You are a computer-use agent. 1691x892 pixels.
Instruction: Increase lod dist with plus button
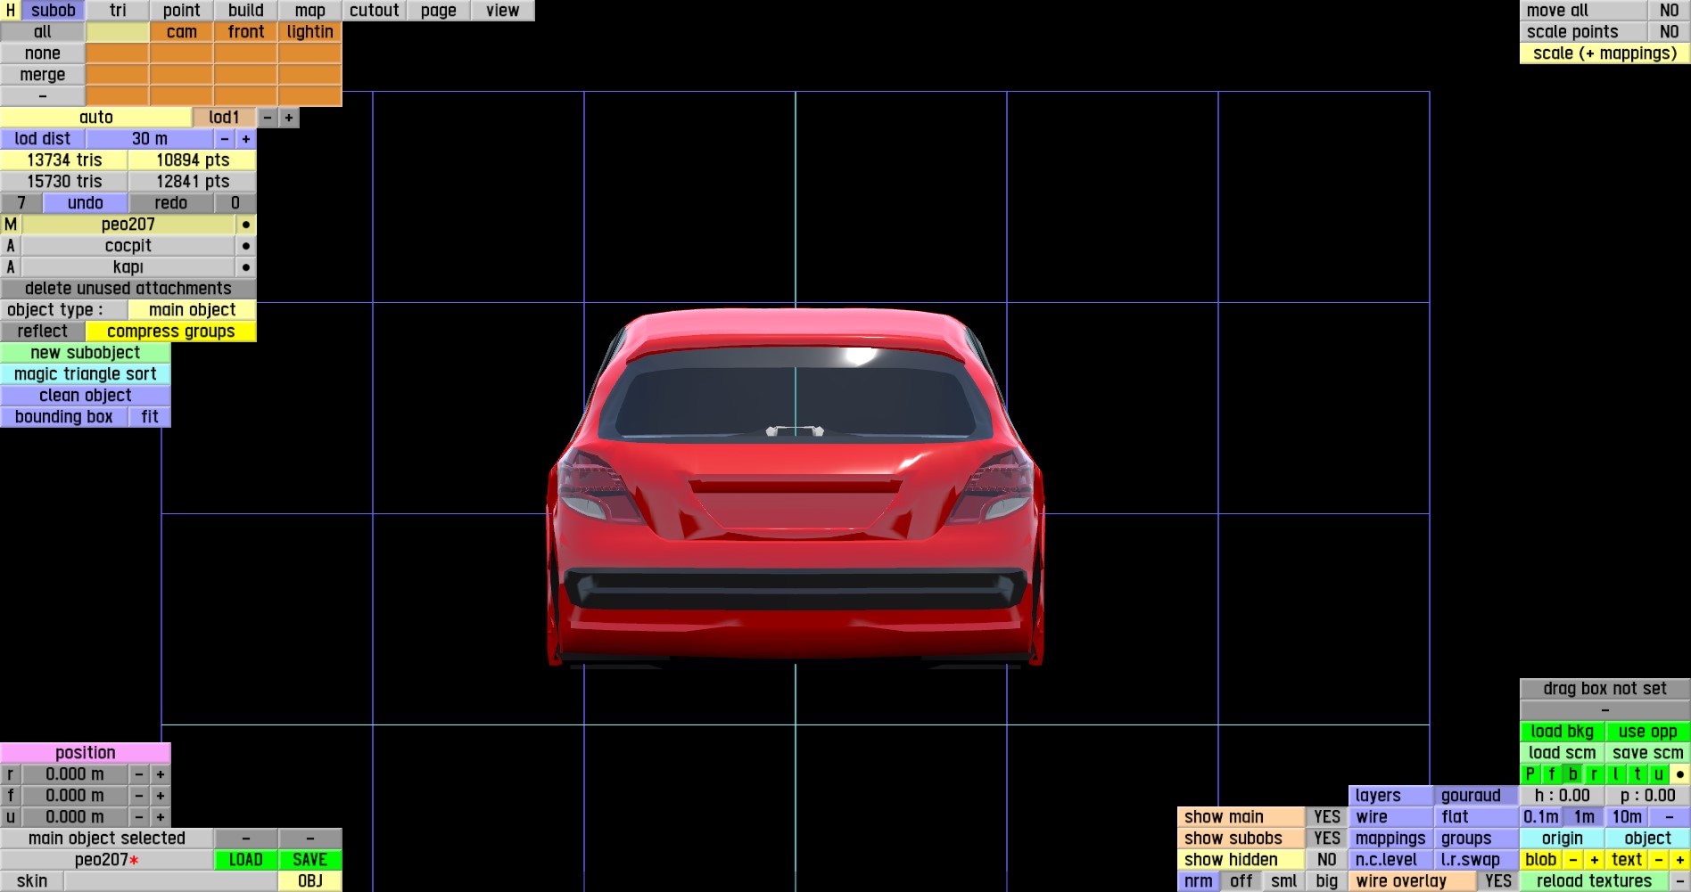coord(246,139)
